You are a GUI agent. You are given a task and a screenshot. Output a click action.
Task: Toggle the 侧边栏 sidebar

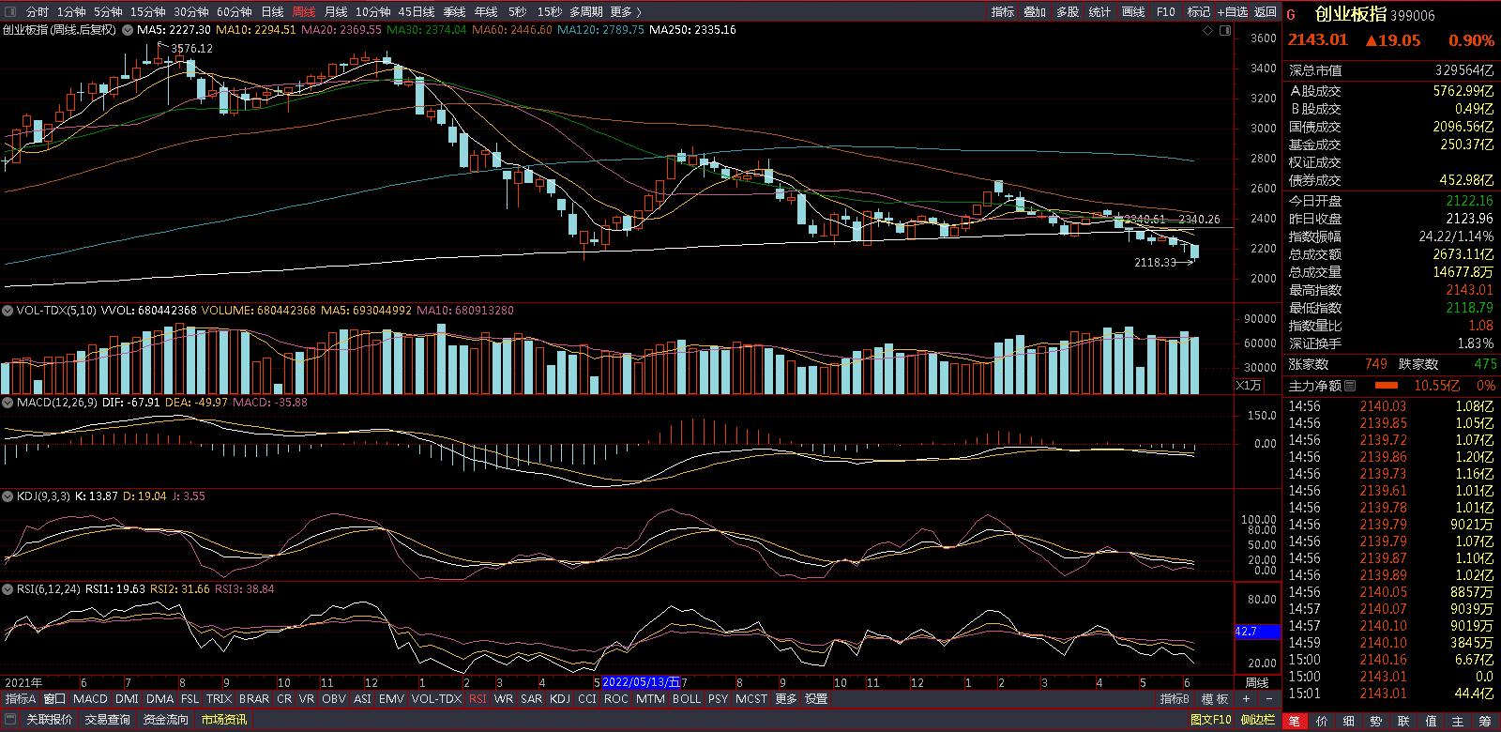(x=1258, y=720)
